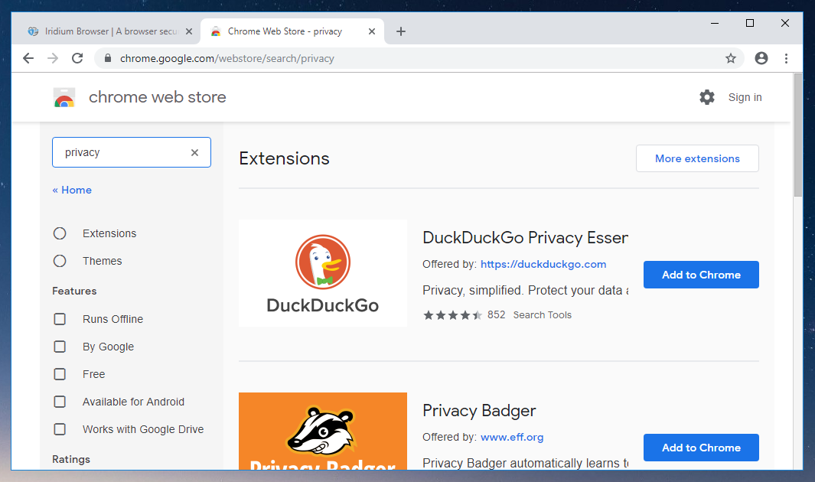
Task: Select the Themes radio button
Action: [x=60, y=261]
